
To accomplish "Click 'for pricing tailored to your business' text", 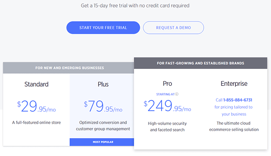I will (234, 110).
